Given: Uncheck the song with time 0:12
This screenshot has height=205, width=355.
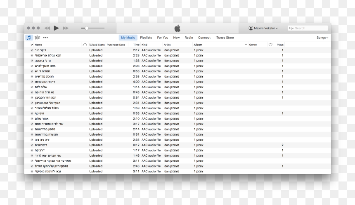Looking at the screenshot, I should coord(32,145).
